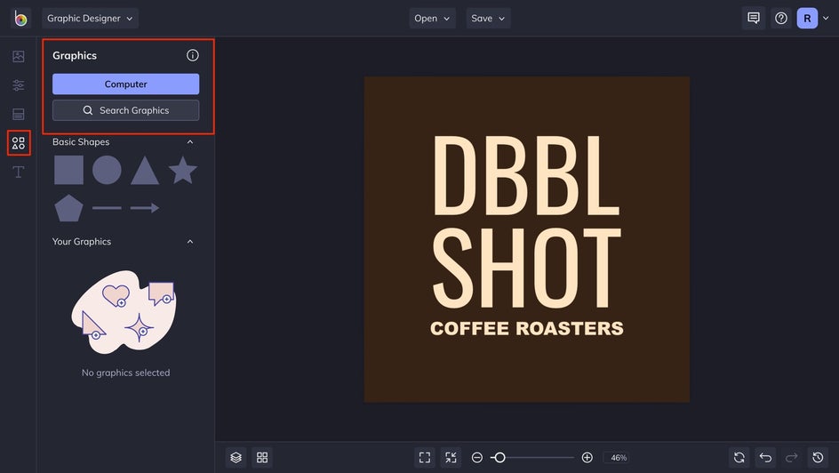Collapse the Your Graphics section
The image size is (839, 473).
[190, 242]
